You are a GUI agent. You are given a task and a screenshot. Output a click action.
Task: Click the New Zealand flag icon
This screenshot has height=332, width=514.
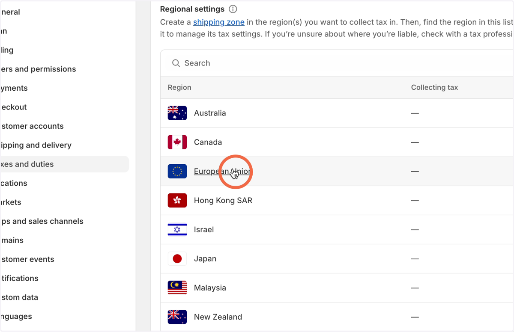coord(177,317)
